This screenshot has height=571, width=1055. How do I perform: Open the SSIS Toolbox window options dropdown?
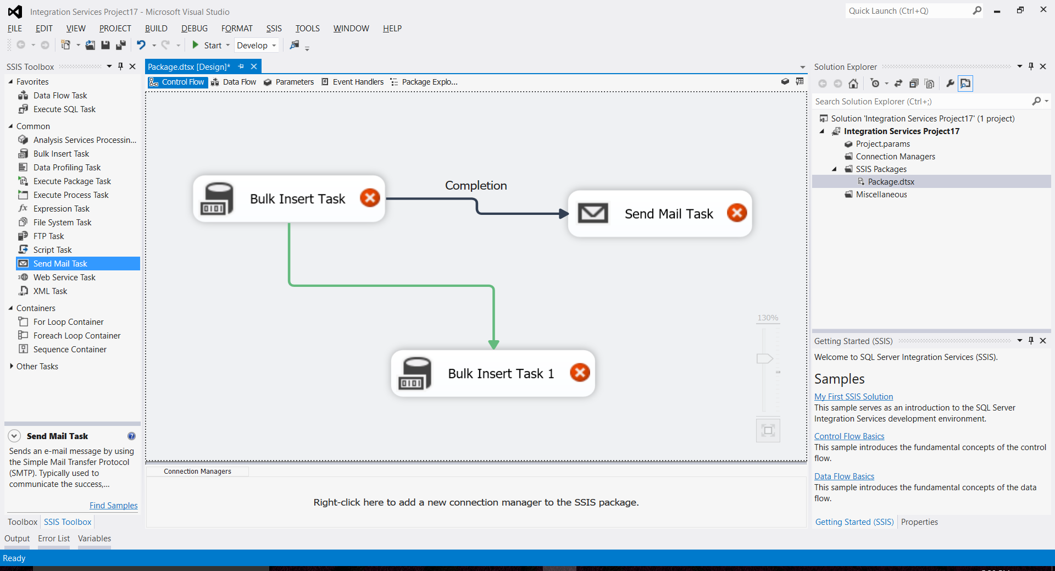[109, 66]
